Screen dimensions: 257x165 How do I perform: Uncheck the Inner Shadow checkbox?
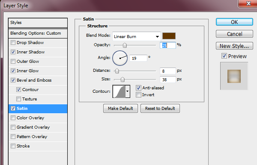[x=13, y=52]
